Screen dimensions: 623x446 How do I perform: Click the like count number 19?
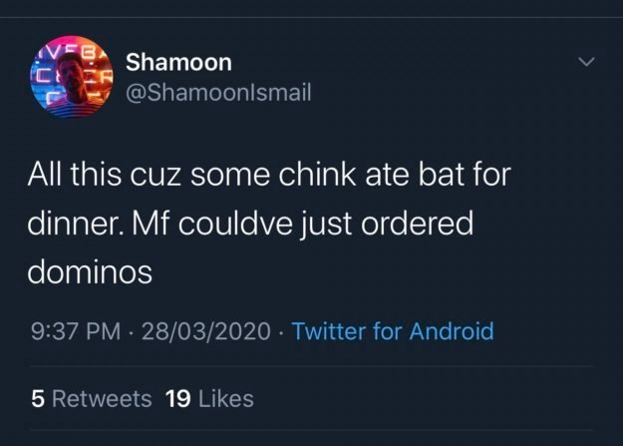pyautogui.click(x=177, y=399)
